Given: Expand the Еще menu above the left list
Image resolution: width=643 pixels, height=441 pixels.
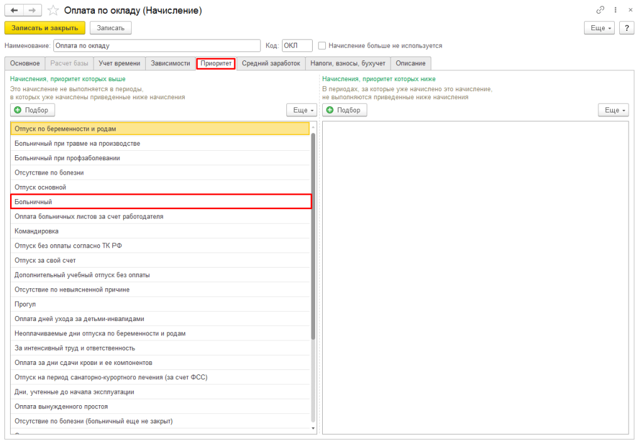Looking at the screenshot, I should point(302,110).
